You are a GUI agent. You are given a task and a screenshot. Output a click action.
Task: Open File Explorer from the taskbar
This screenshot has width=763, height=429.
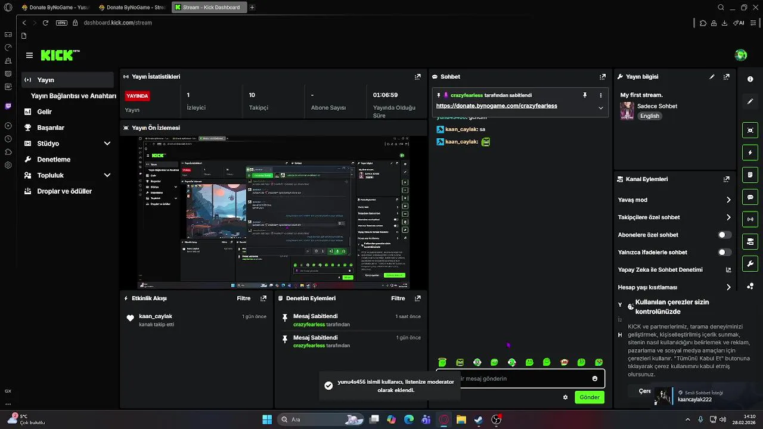(461, 419)
